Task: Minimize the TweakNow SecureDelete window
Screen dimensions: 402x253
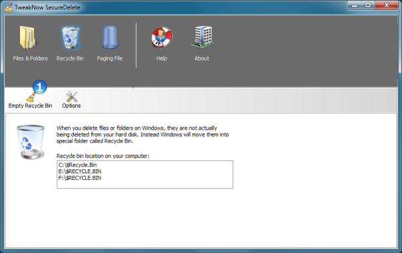Action: [355, 5]
